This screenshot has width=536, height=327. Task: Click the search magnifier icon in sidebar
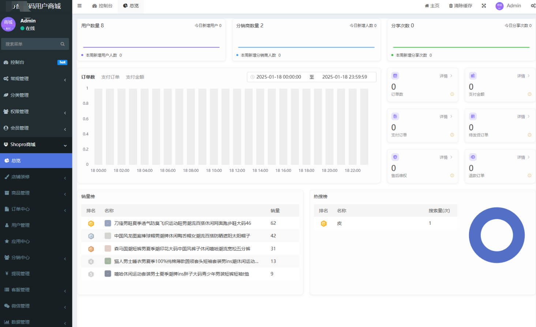coord(63,44)
